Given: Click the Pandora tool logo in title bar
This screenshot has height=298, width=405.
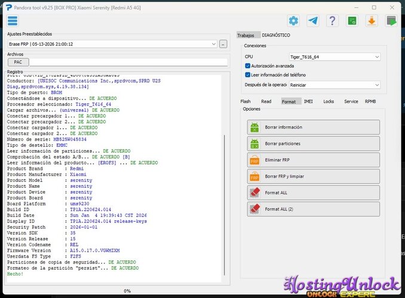Looking at the screenshot, I should (x=9, y=8).
